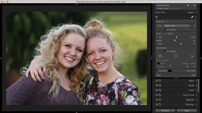Image resolution: width=202 pixels, height=113 pixels.
Task: Select the red retouch brush icon
Action: click(x=195, y=17)
